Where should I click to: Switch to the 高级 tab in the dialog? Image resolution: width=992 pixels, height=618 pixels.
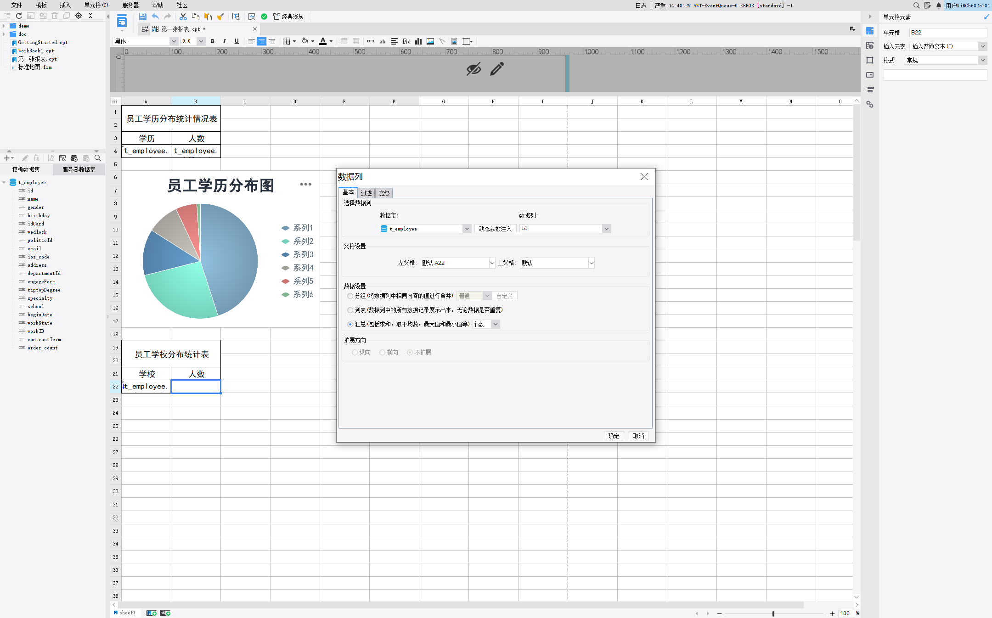tap(384, 193)
